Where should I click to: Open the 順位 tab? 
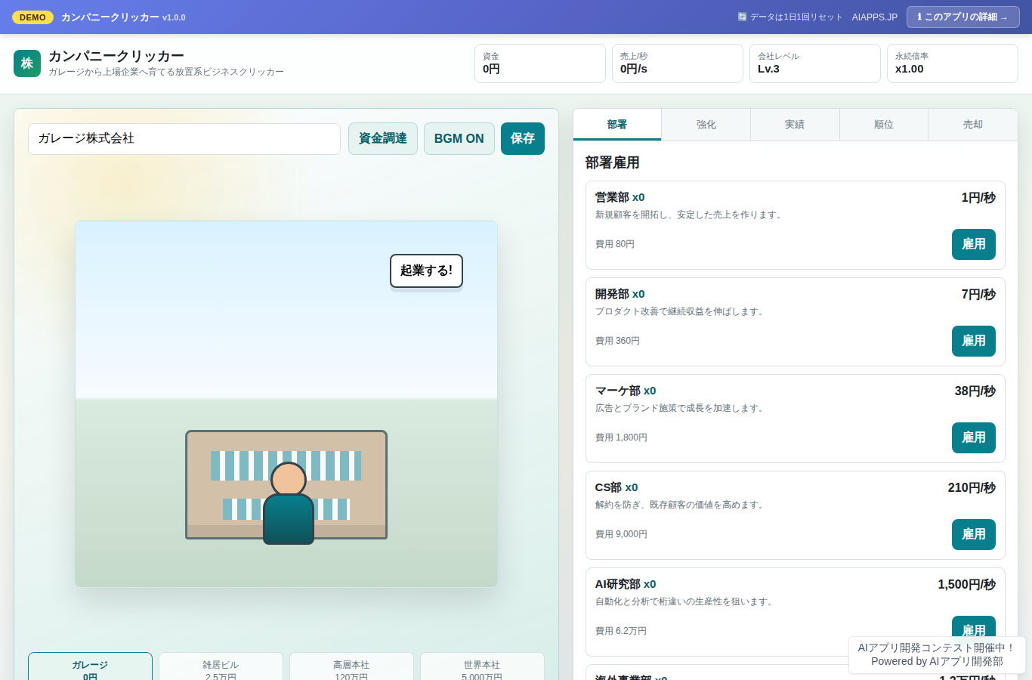pos(884,125)
